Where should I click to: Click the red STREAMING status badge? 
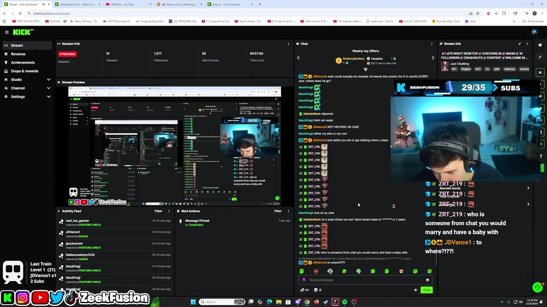[x=67, y=54]
